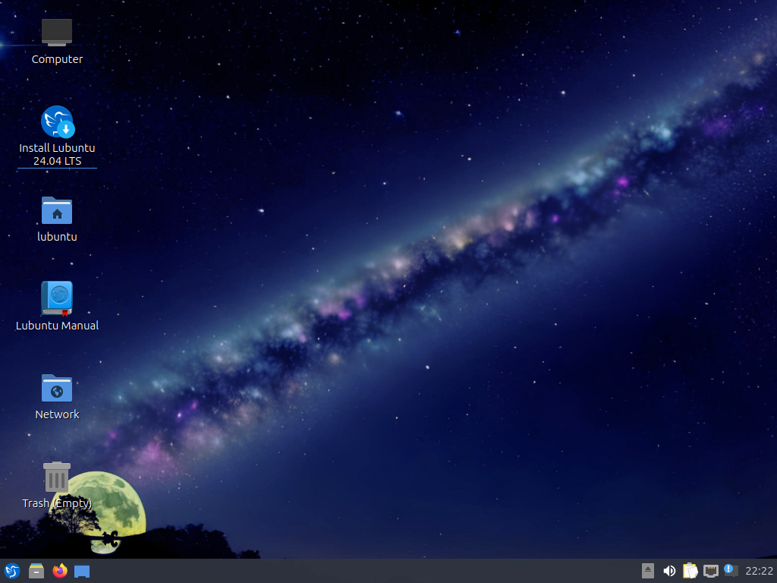Select the Computer desktop icon
777x583 pixels.
(x=57, y=33)
